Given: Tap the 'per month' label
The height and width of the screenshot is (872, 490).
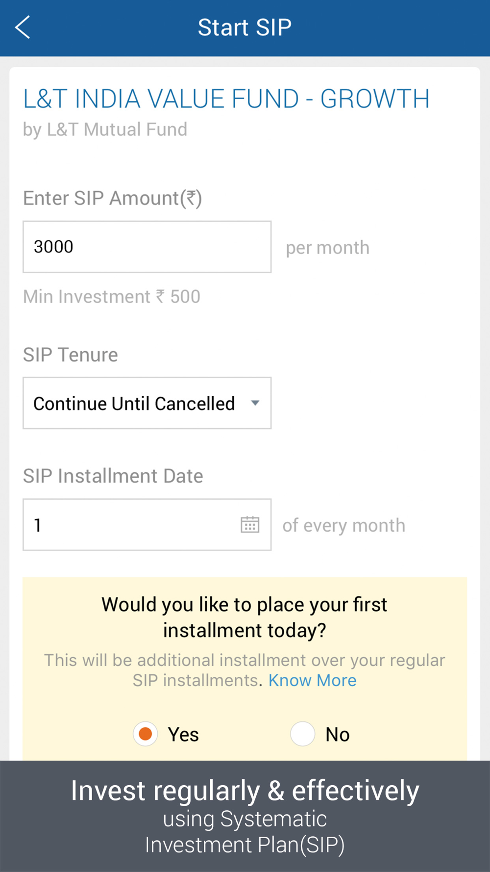Looking at the screenshot, I should (327, 248).
